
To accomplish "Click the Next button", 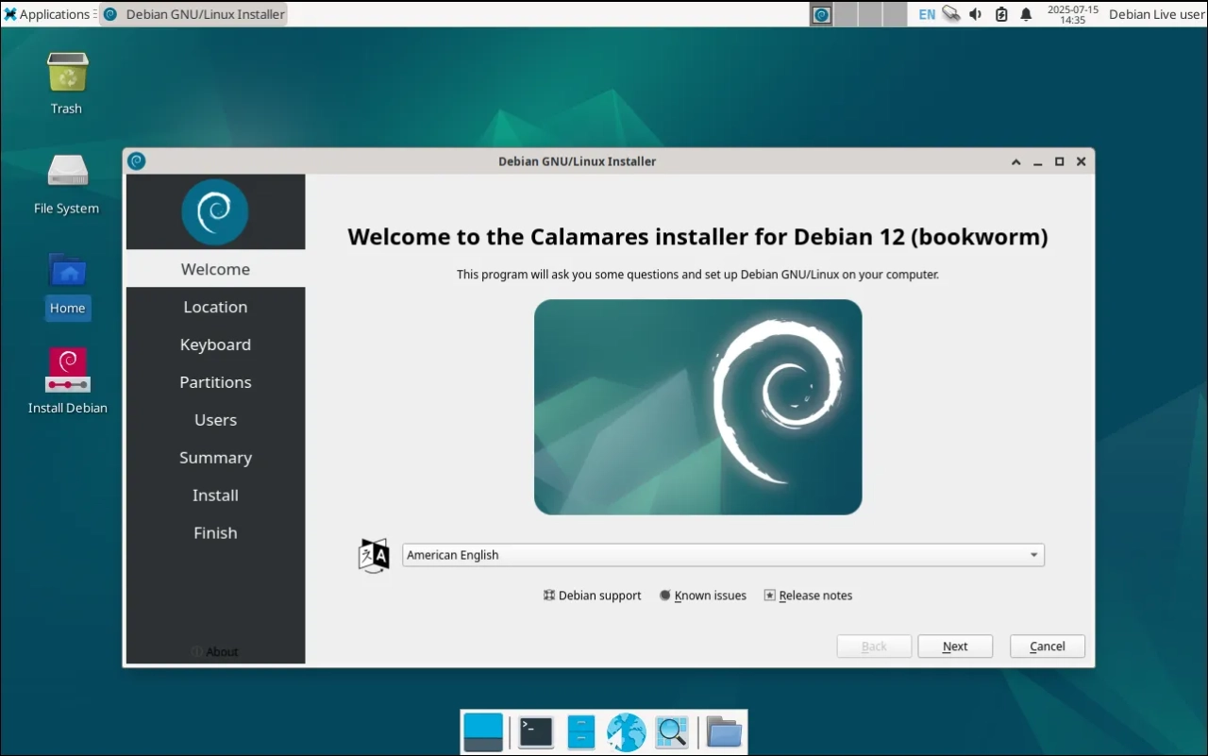I will point(955,647).
